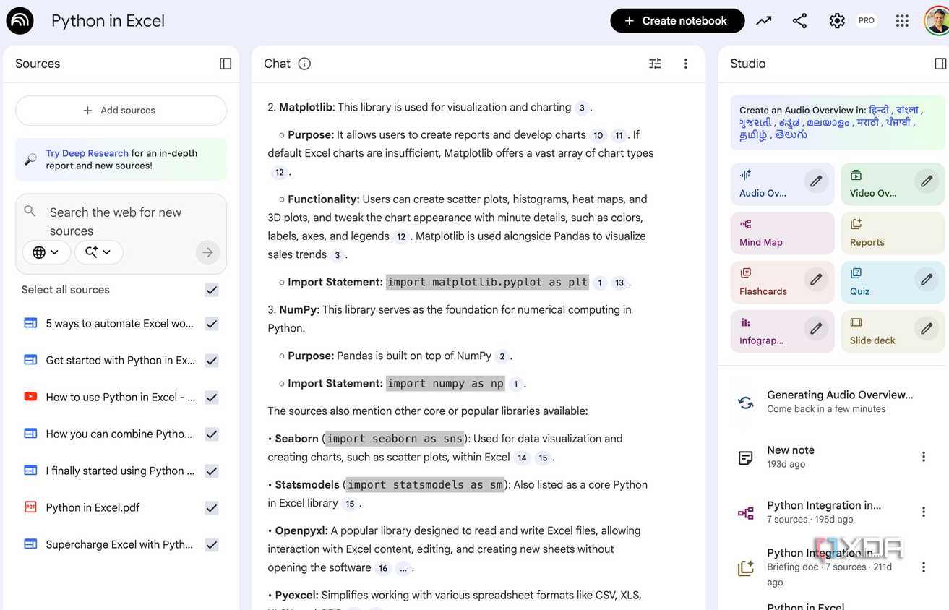
Task: Customize Flashcards with its pencil
Action: click(816, 280)
